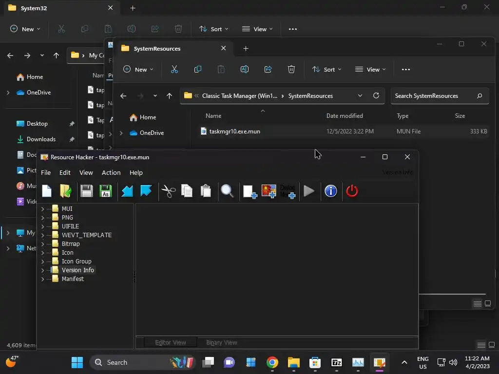Switch to Binary View tab
Screen dimensions: 499x374
pos(222,343)
